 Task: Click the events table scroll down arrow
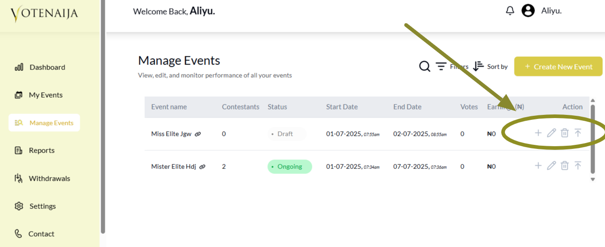[593, 179]
